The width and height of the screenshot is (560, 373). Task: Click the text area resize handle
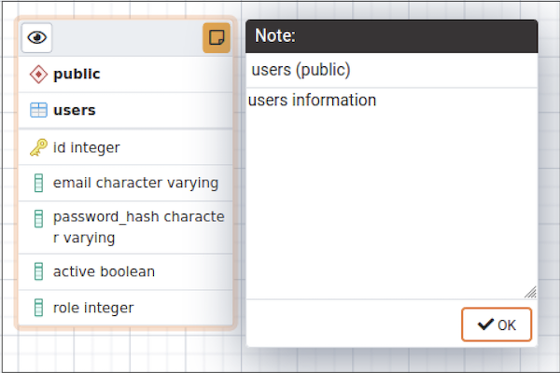[531, 292]
